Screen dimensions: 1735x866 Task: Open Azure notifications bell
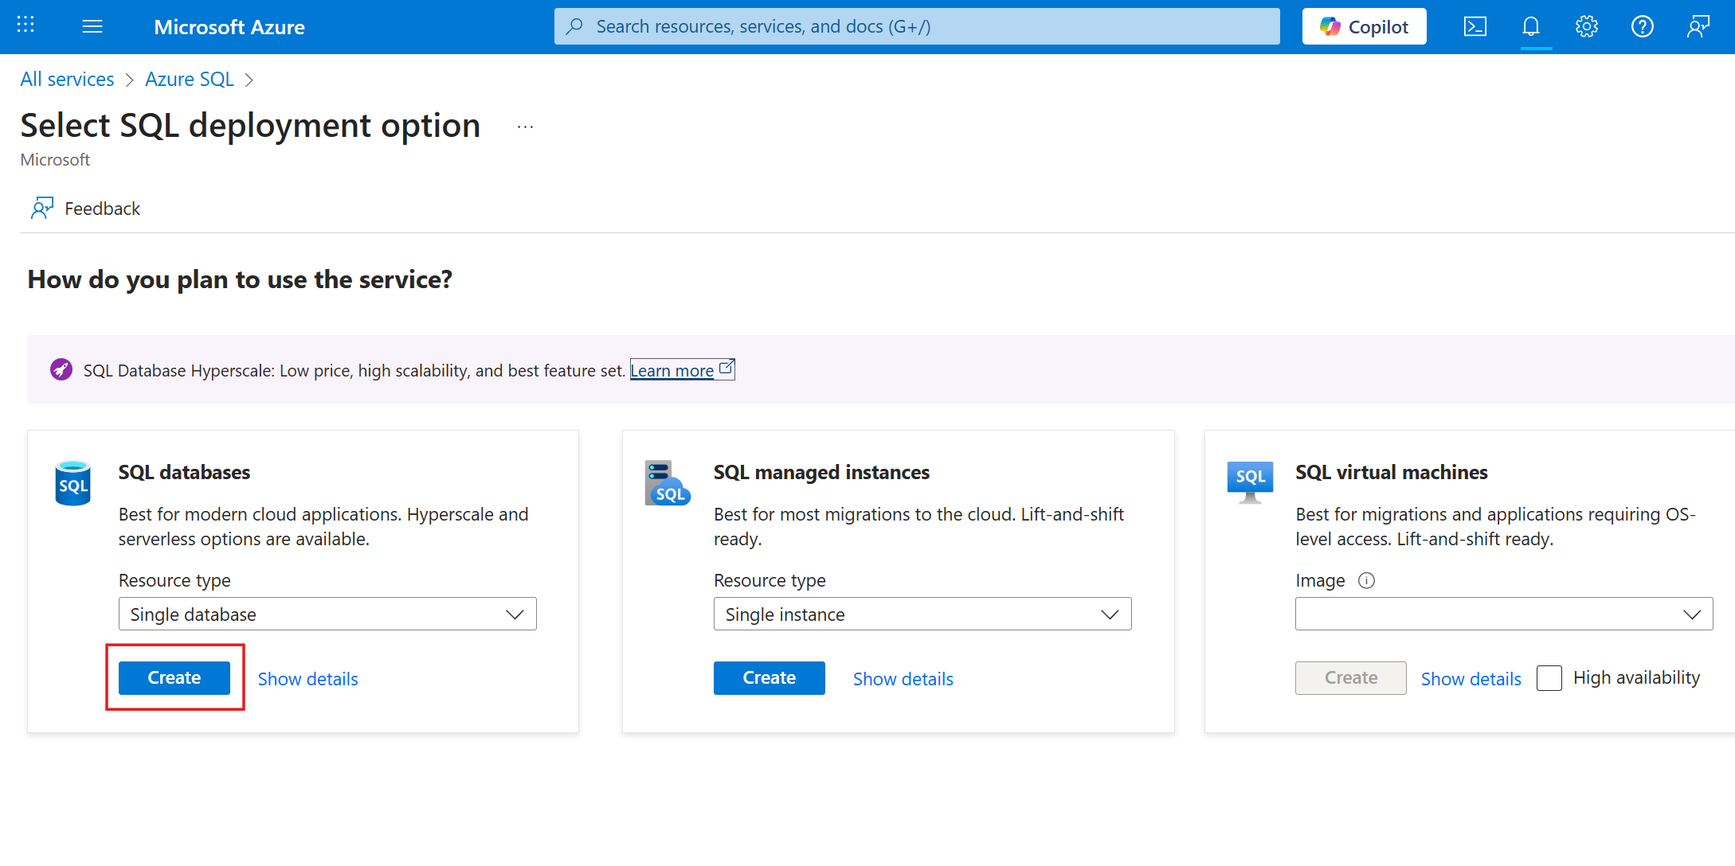1531,25
